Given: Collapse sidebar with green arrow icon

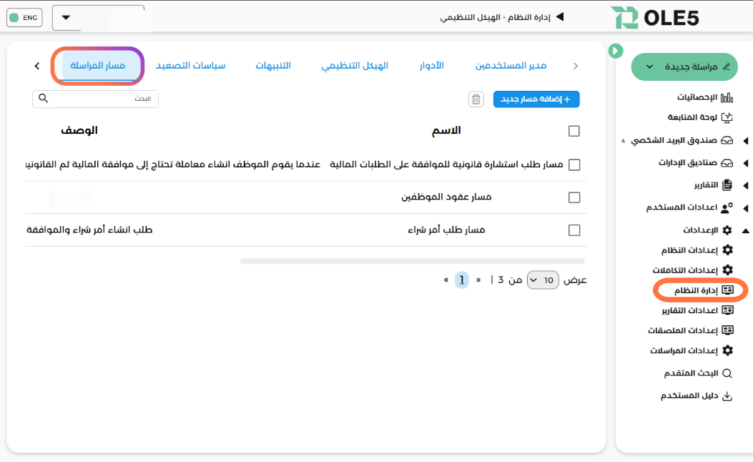Looking at the screenshot, I should [616, 51].
